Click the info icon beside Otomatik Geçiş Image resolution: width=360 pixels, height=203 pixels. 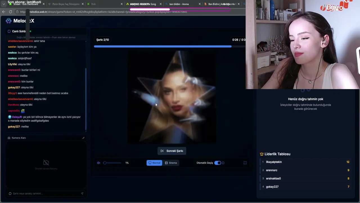[x=223, y=163]
